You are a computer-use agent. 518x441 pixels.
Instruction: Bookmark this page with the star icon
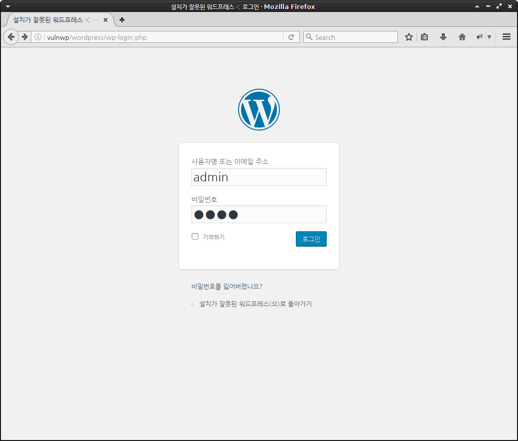point(408,37)
